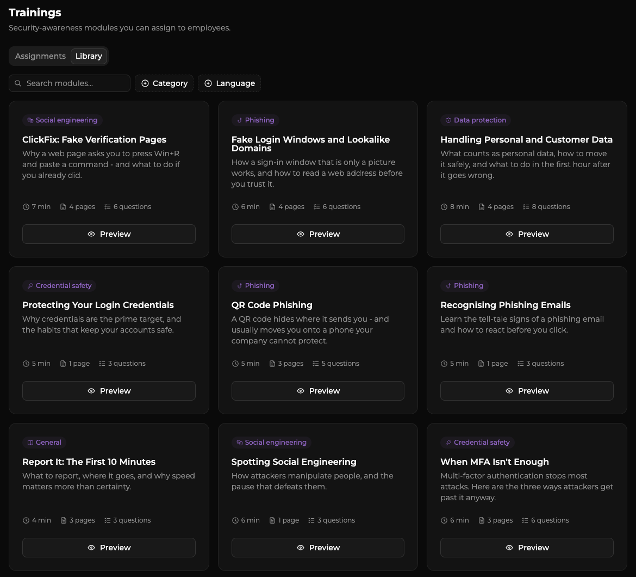Select the Library tab
636x577 pixels.
89,56
